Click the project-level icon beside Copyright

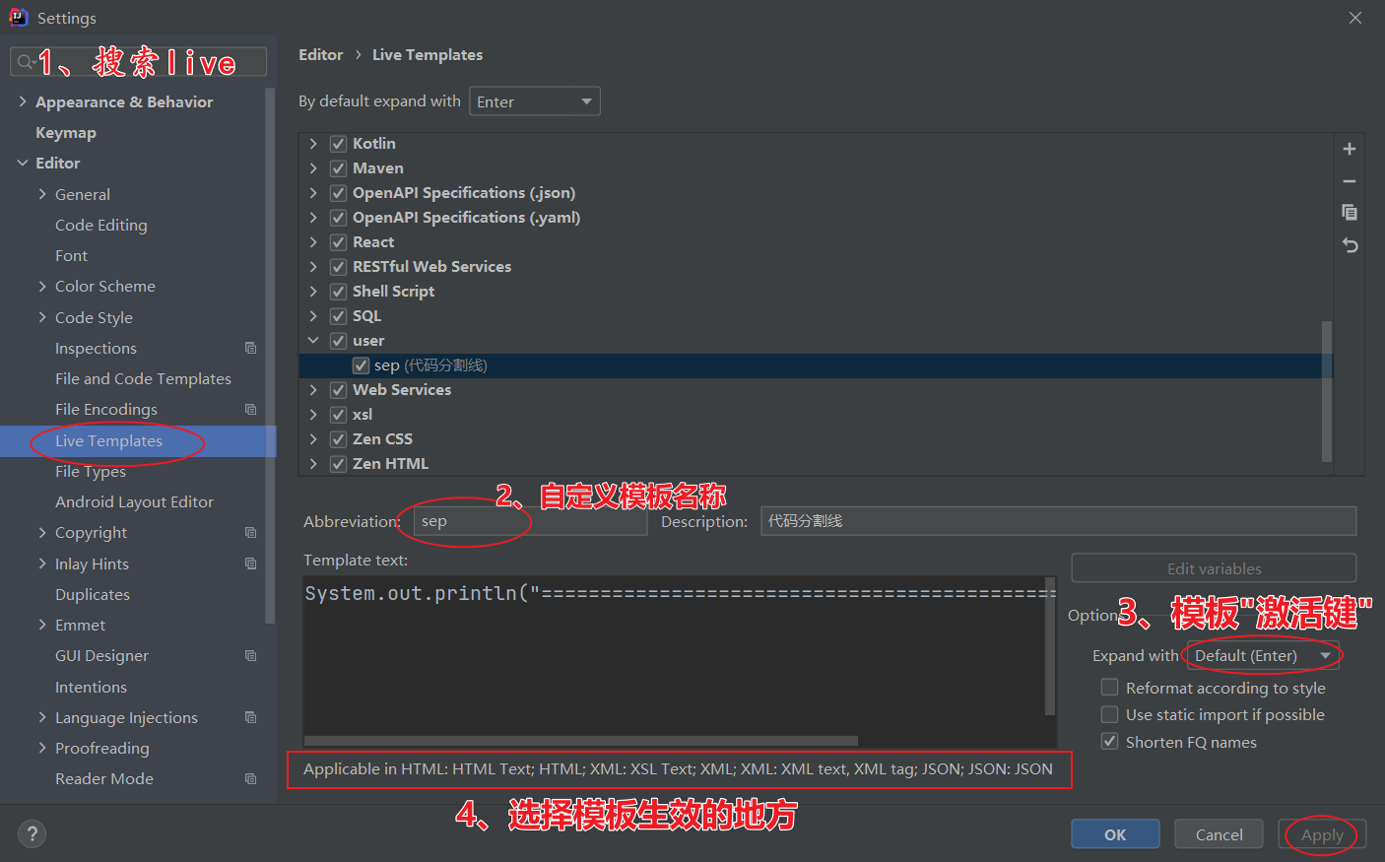pyautogui.click(x=250, y=532)
